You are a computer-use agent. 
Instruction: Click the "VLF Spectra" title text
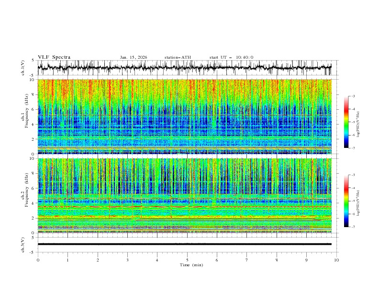[54, 57]
